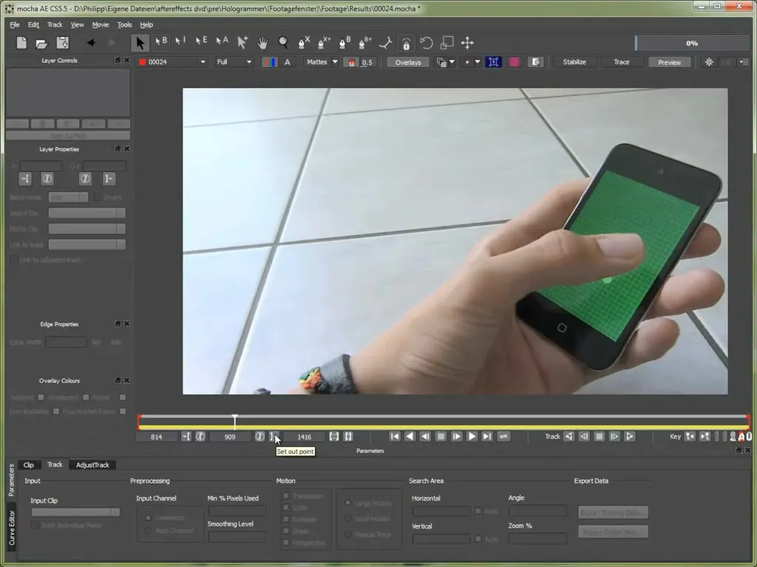
Task: Switch to the Clip tab
Action: coord(29,465)
